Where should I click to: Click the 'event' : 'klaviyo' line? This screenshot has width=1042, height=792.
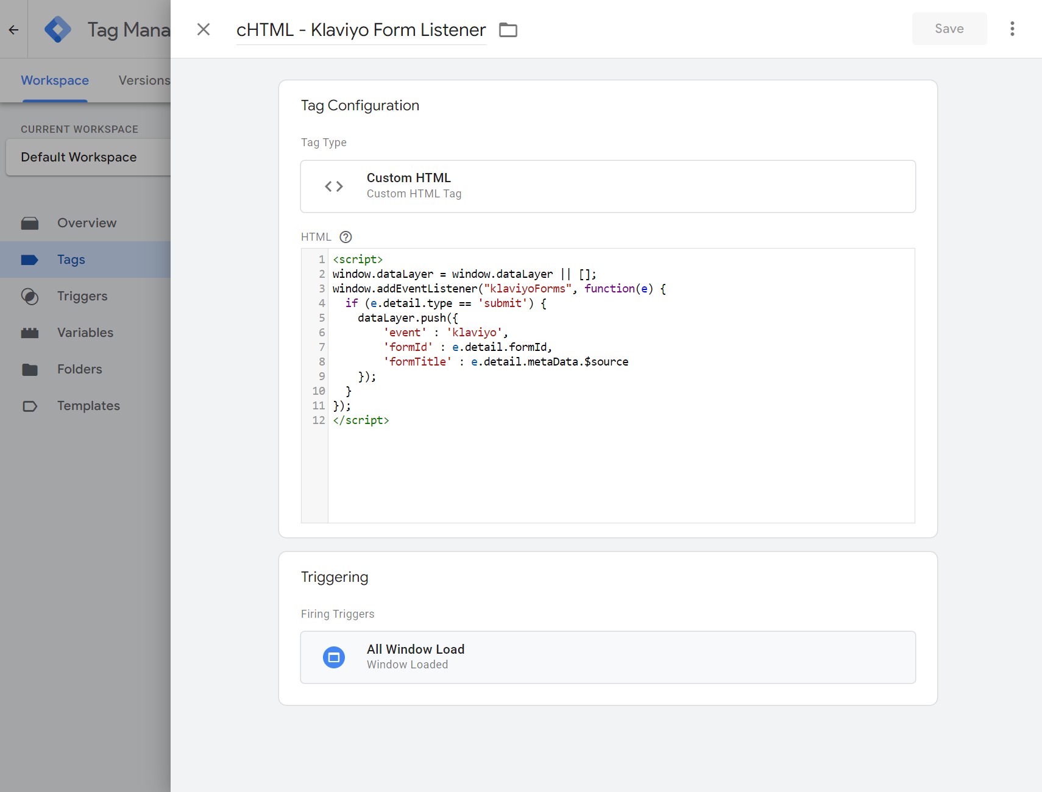[x=445, y=333]
